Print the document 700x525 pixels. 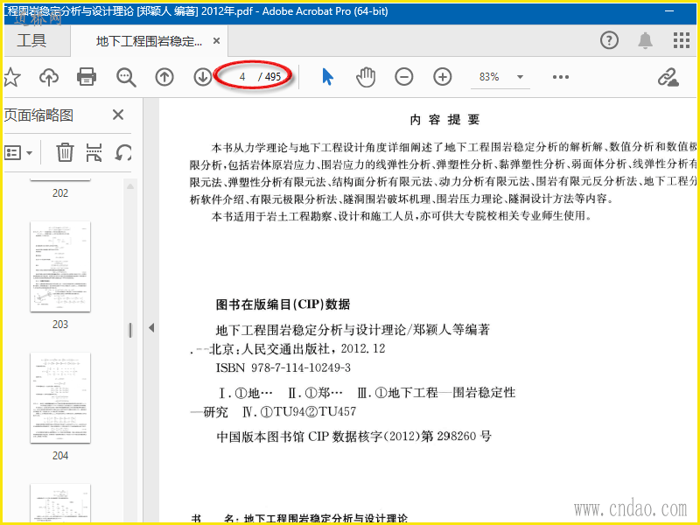click(x=87, y=77)
